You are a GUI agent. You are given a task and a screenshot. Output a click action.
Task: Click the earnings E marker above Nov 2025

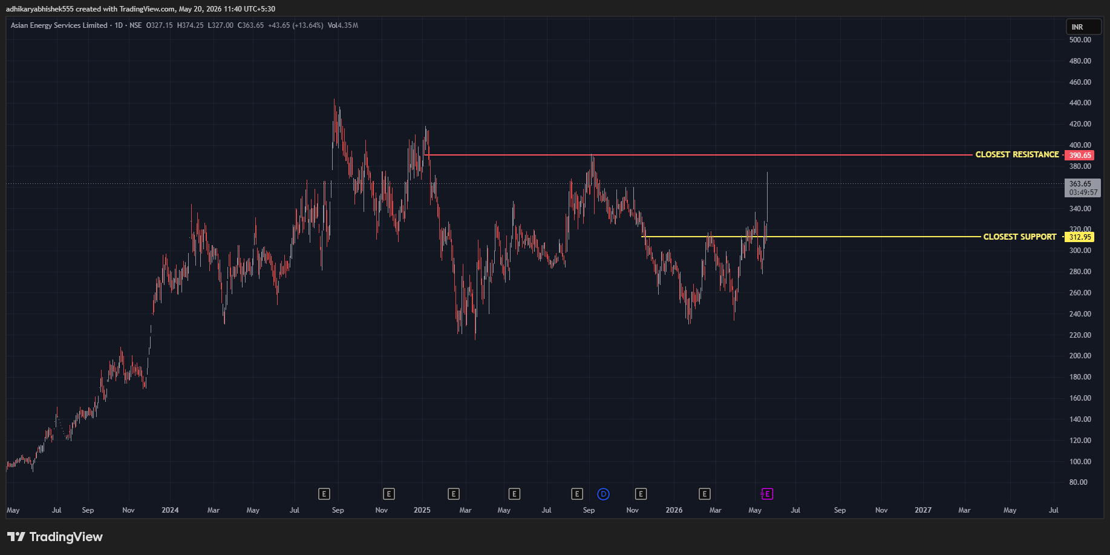(641, 494)
